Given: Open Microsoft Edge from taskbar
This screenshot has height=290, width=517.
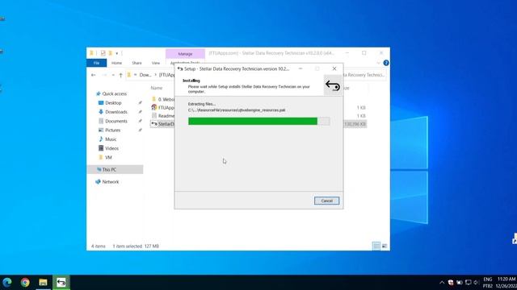Looking at the screenshot, I should click(7, 282).
